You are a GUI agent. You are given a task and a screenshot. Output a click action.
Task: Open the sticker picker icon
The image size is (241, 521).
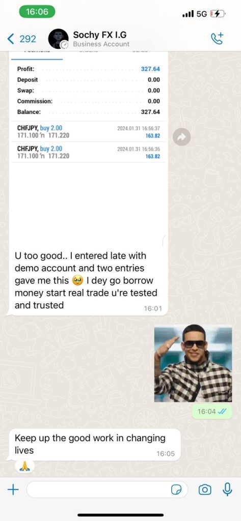[176, 489]
